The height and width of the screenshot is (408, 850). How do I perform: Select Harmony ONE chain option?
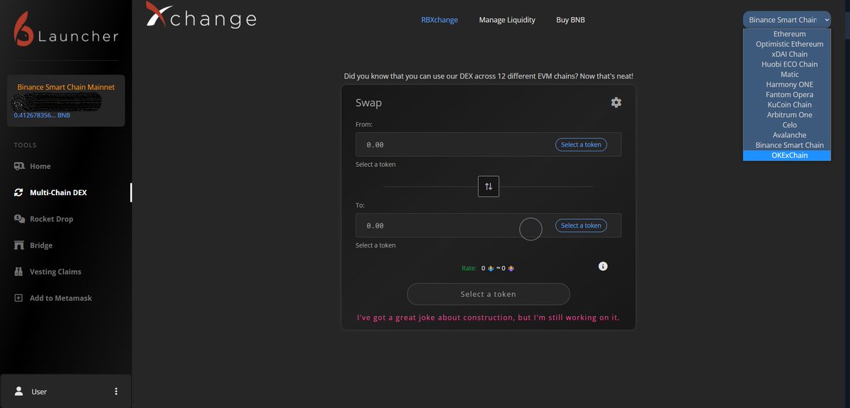[x=787, y=84]
